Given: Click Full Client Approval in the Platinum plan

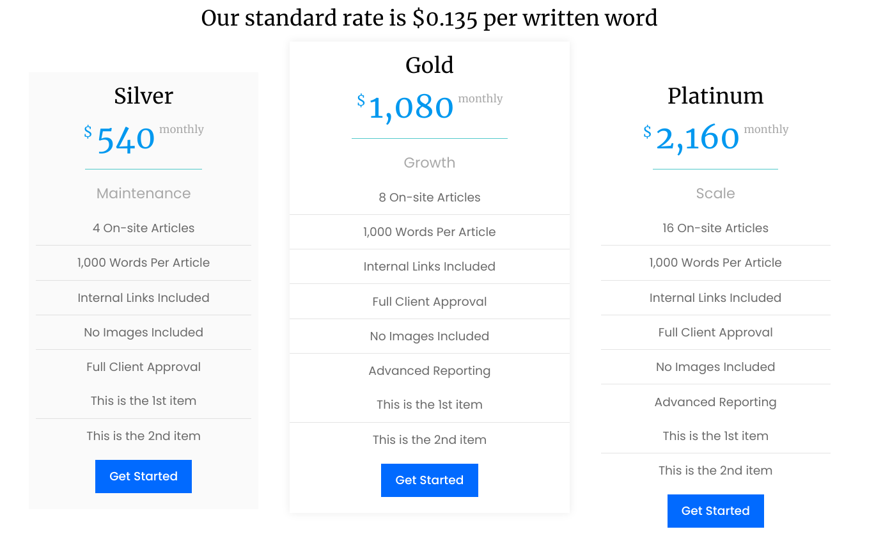Looking at the screenshot, I should point(715,333).
